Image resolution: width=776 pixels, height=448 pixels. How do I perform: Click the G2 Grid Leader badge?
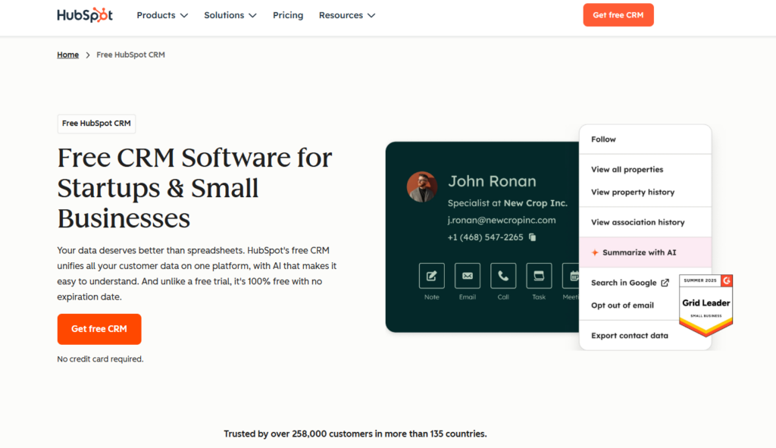pos(706,304)
